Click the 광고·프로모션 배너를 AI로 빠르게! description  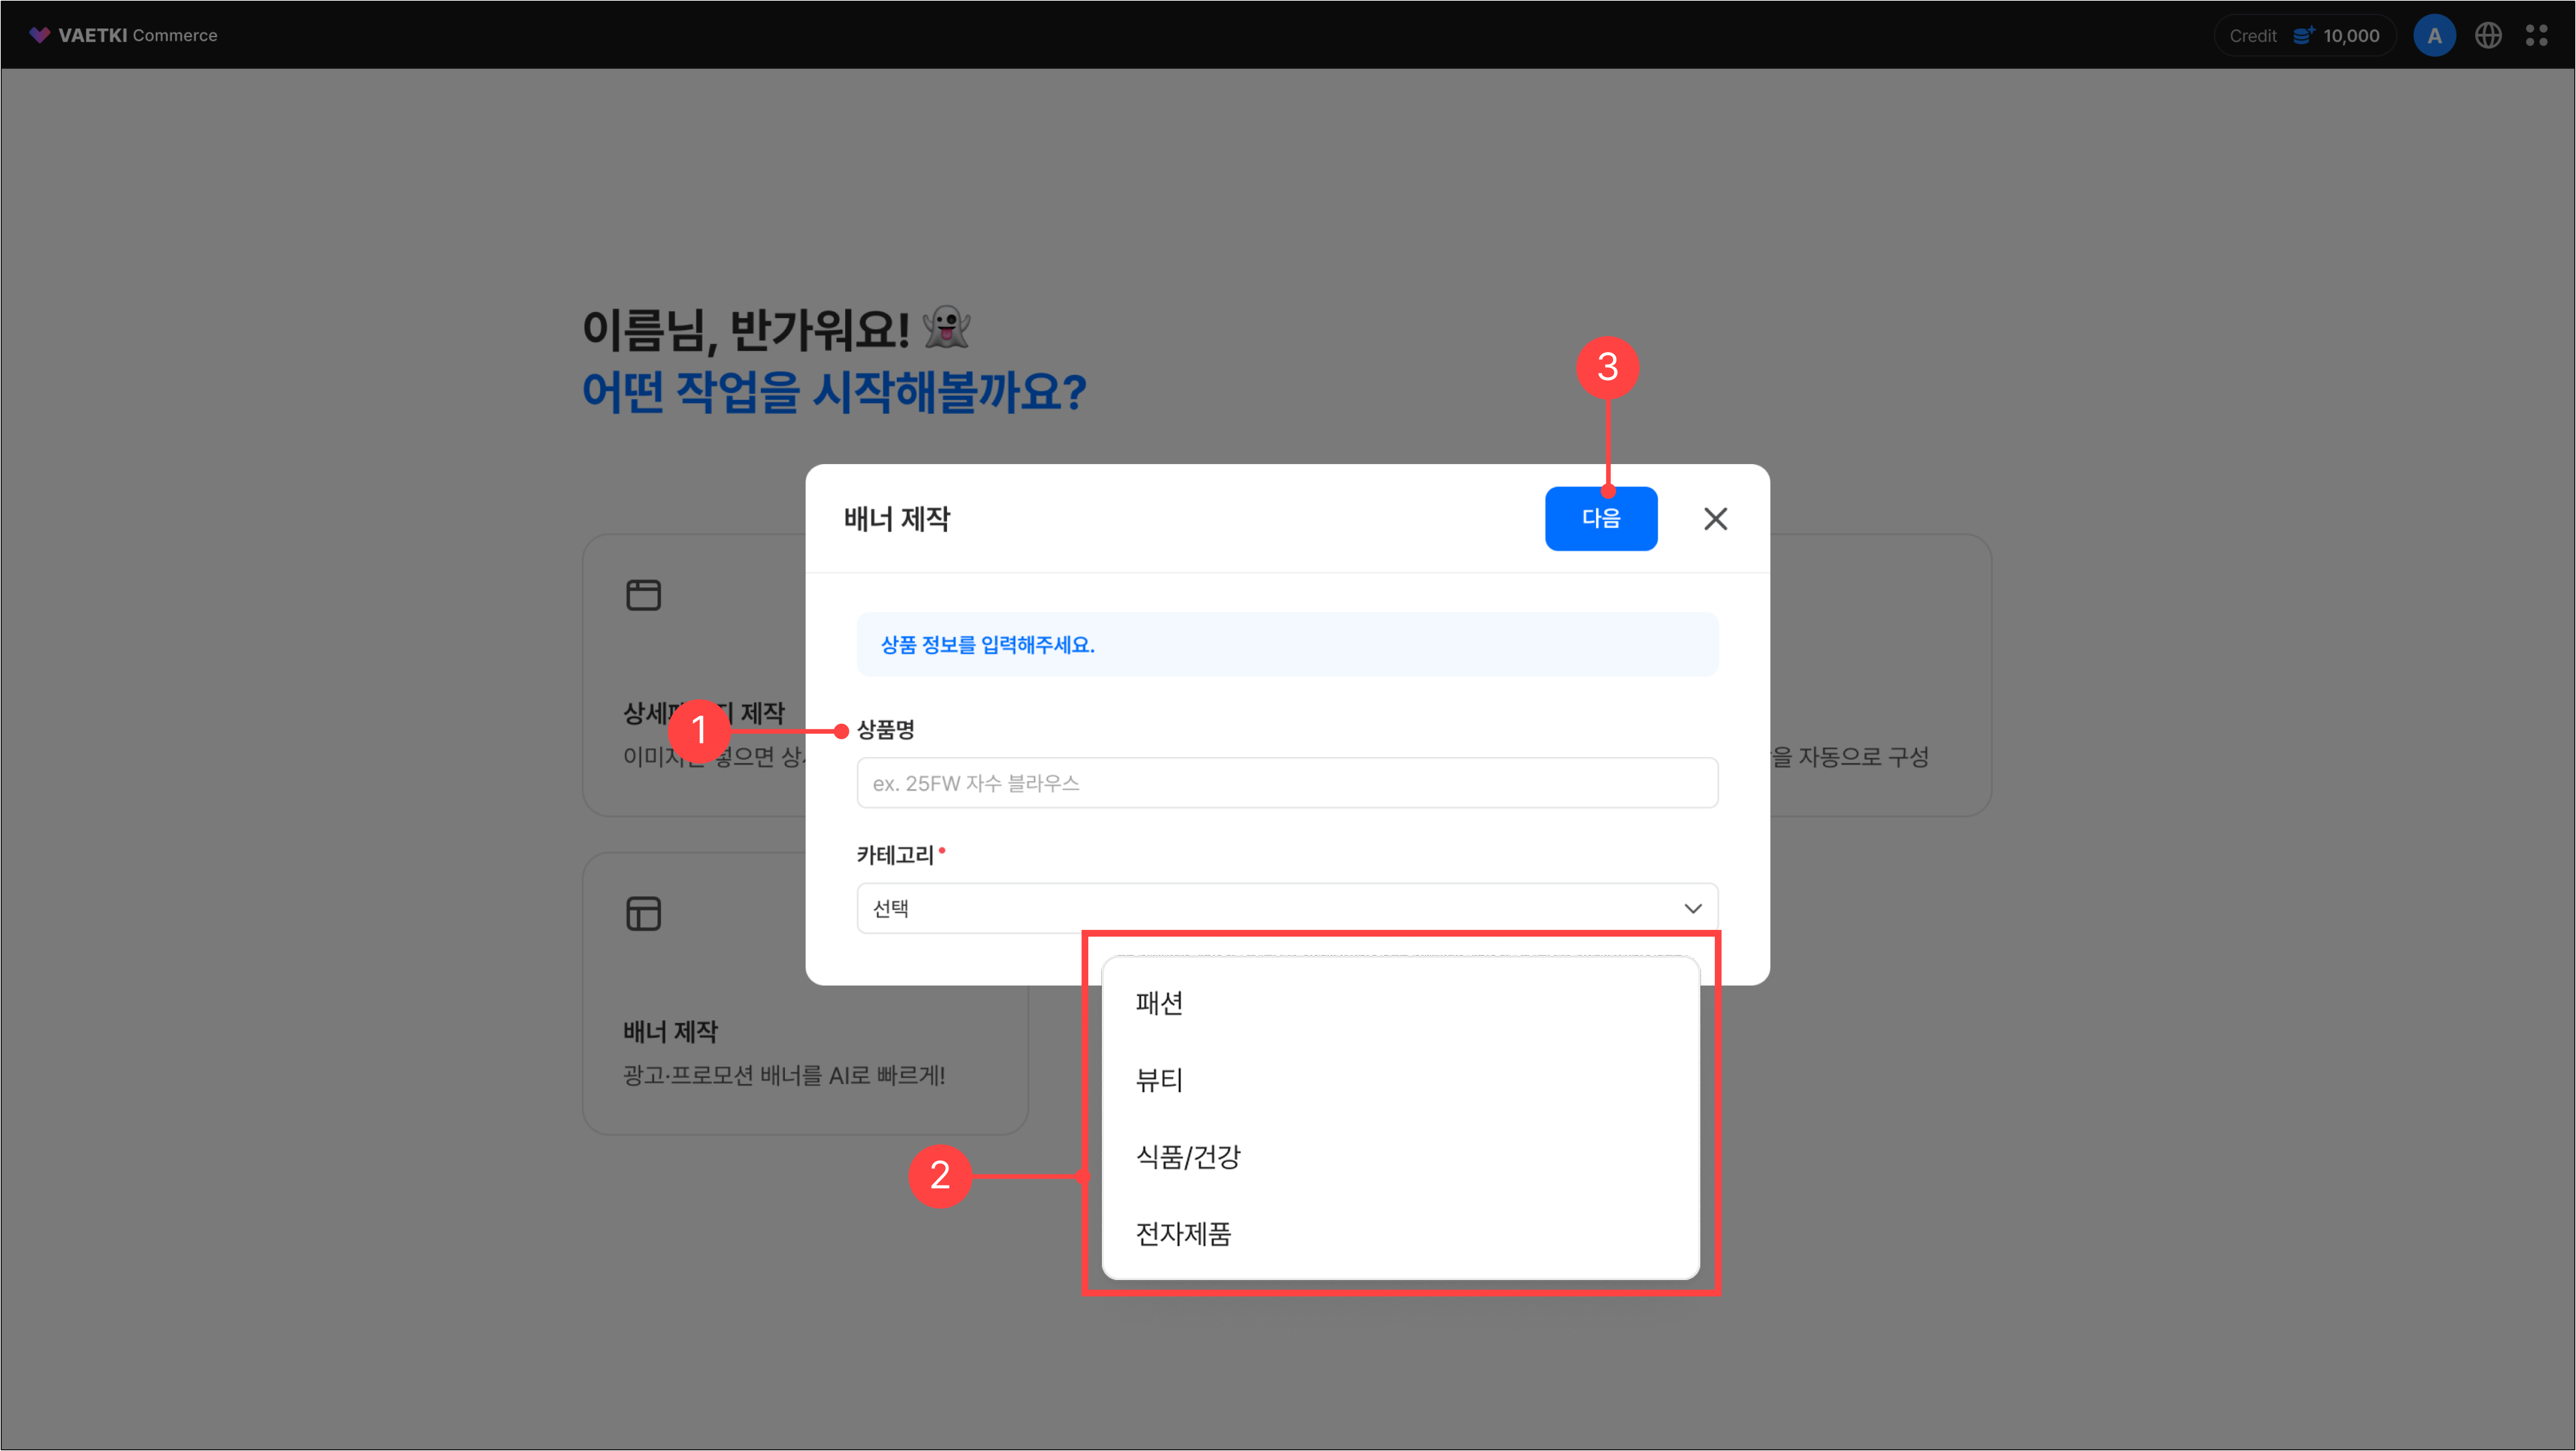coord(784,1076)
